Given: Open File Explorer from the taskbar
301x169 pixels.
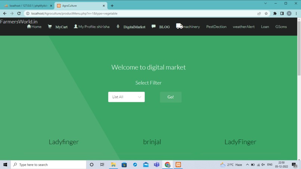Looking at the screenshot, I should (113, 165).
